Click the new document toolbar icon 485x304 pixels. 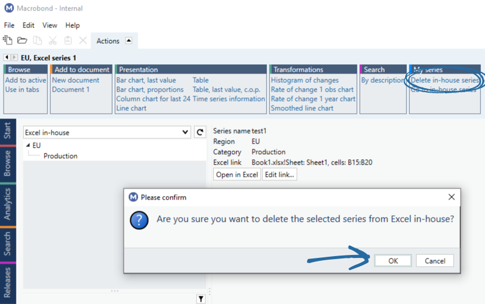pyautogui.click(x=8, y=40)
